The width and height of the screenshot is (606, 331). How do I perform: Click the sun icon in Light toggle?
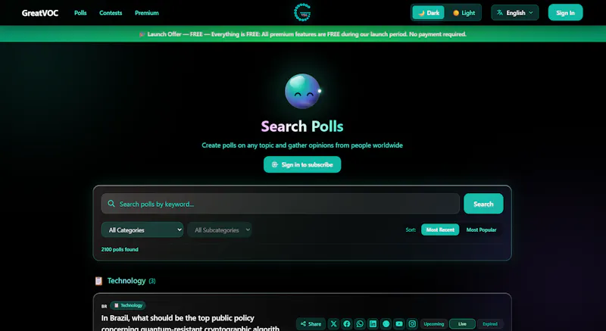coord(456,13)
